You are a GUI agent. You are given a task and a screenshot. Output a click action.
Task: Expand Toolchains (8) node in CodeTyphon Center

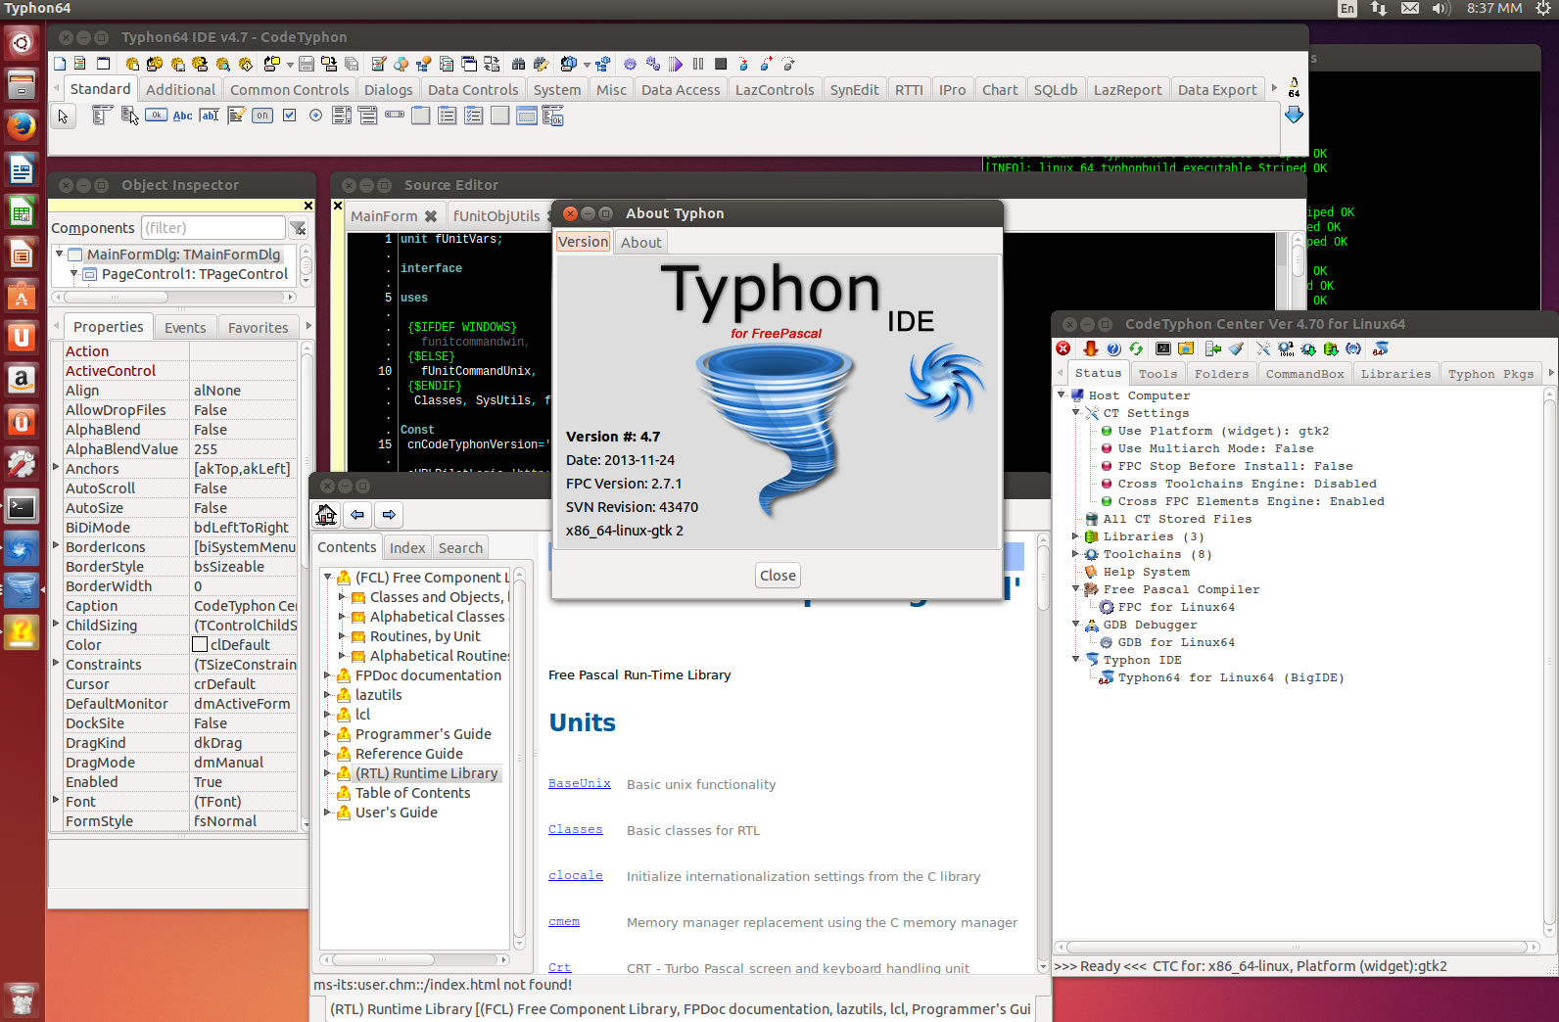click(1076, 553)
